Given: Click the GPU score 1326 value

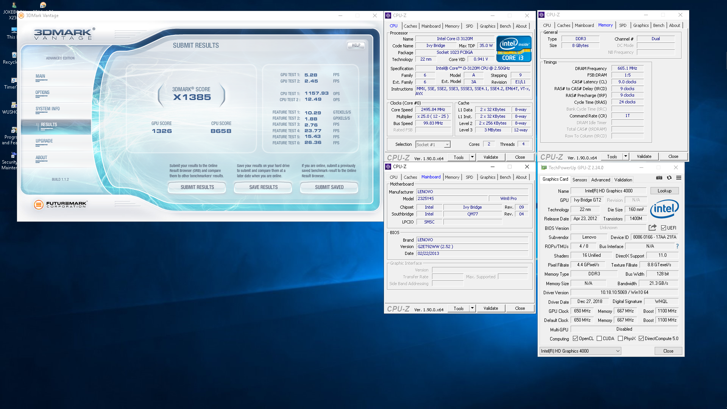Looking at the screenshot, I should 162,131.
